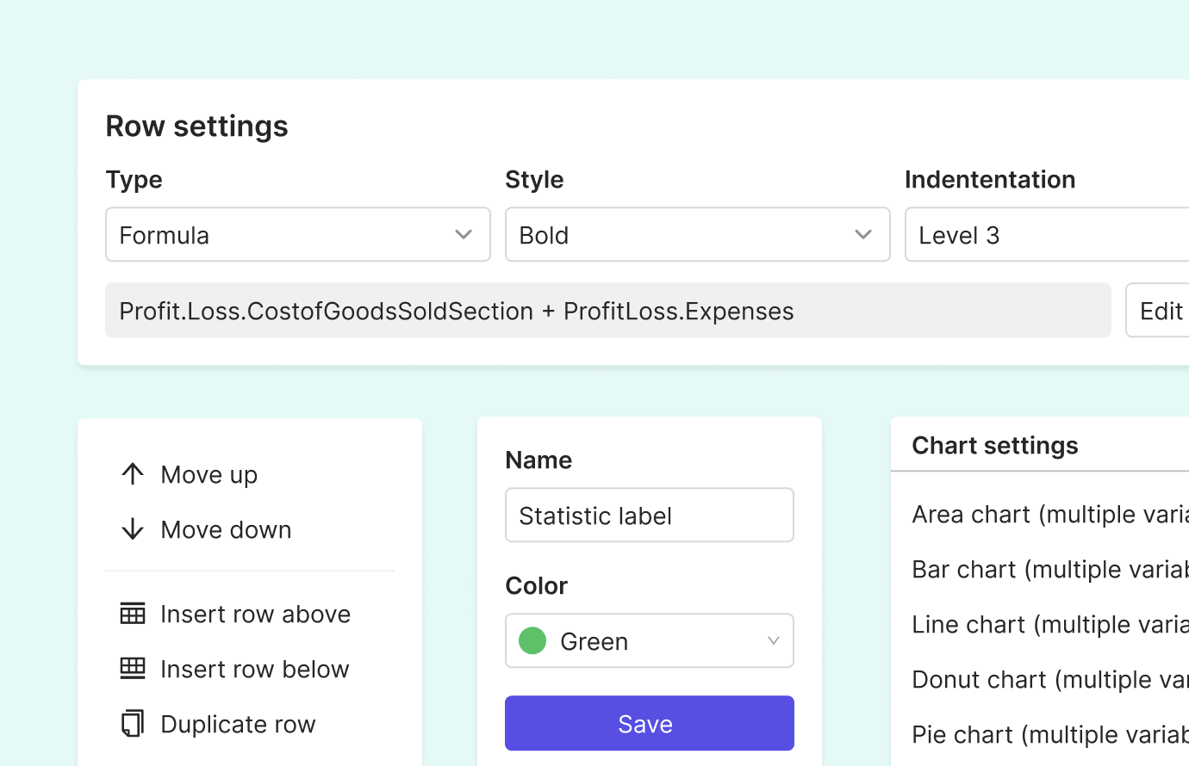Click the chevron on the Type dropdown

[x=463, y=234]
